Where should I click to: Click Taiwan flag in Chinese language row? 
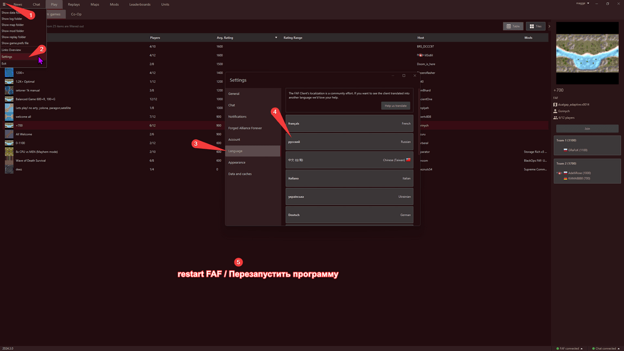(409, 160)
